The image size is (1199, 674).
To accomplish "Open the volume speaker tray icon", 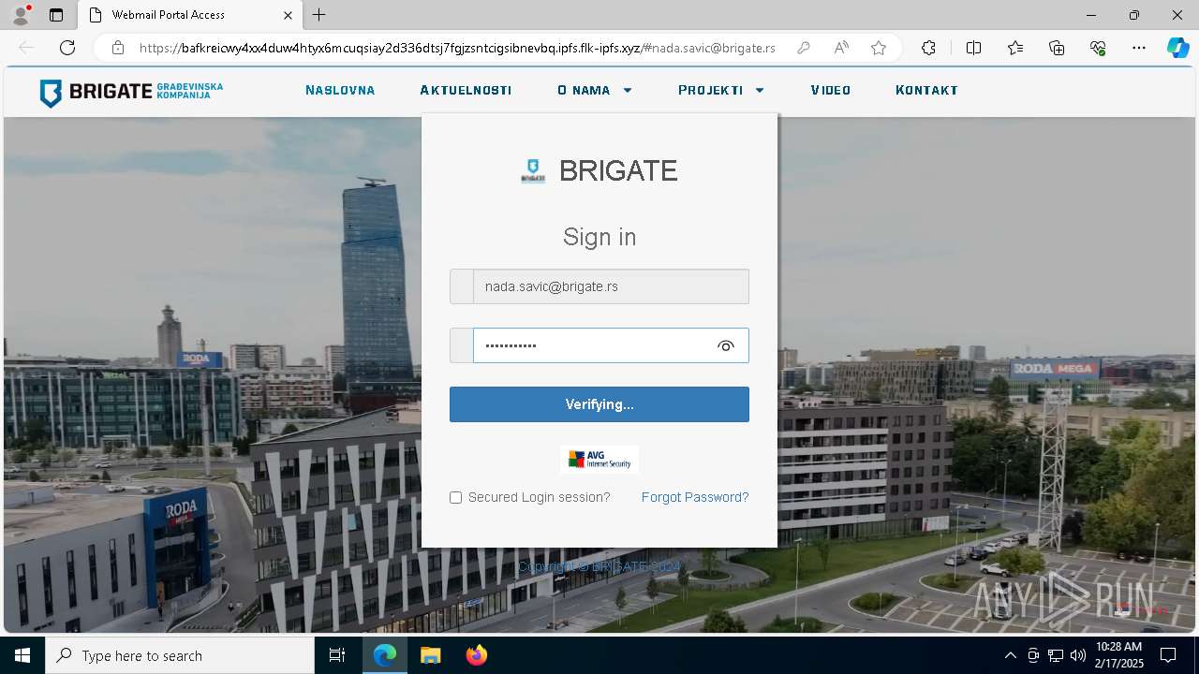I will (1078, 655).
